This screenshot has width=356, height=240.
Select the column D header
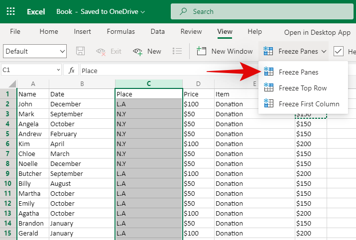pos(198,84)
